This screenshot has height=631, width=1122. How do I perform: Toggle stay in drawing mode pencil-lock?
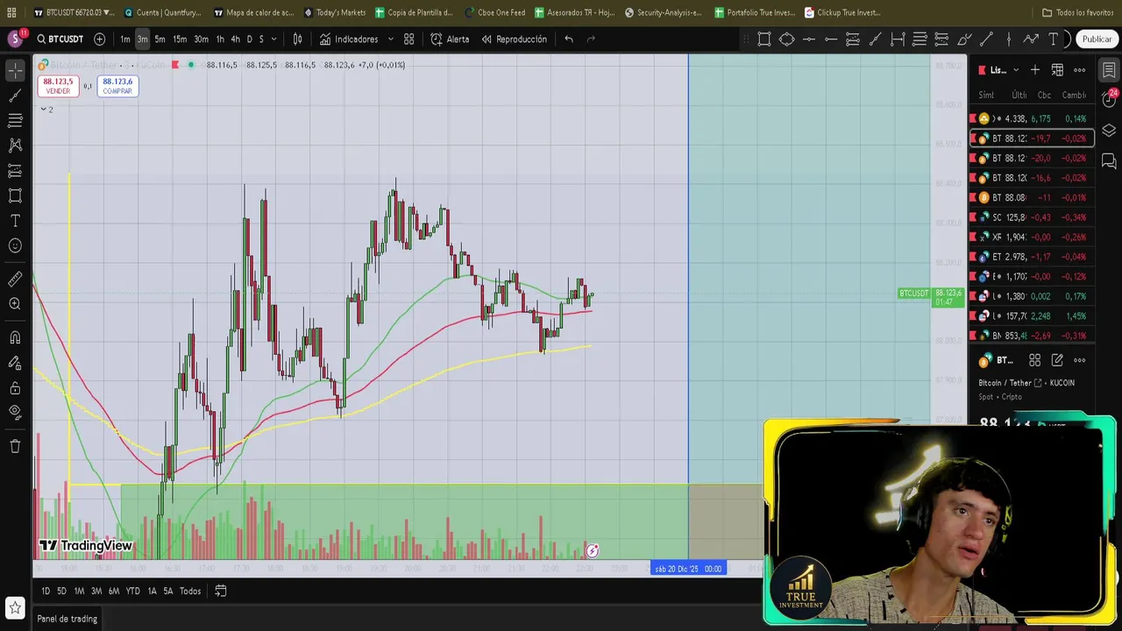tap(15, 362)
